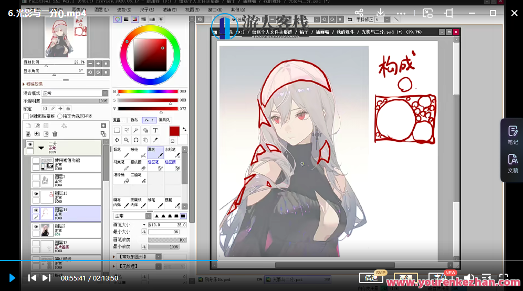Show the 使用阈值功能 layer
523x291 pixels.
point(36,161)
